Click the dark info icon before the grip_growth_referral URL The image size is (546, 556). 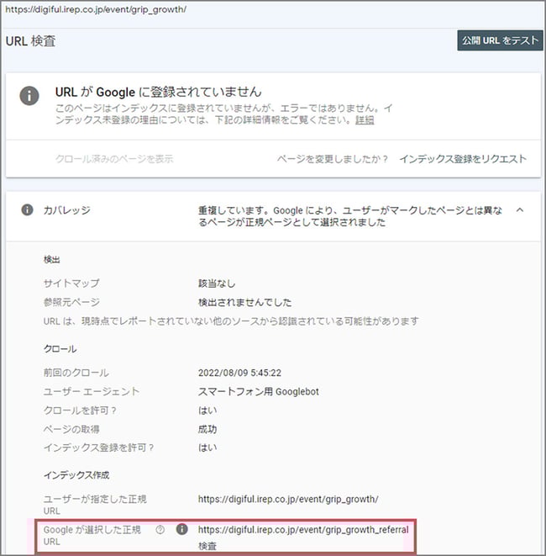point(181,530)
